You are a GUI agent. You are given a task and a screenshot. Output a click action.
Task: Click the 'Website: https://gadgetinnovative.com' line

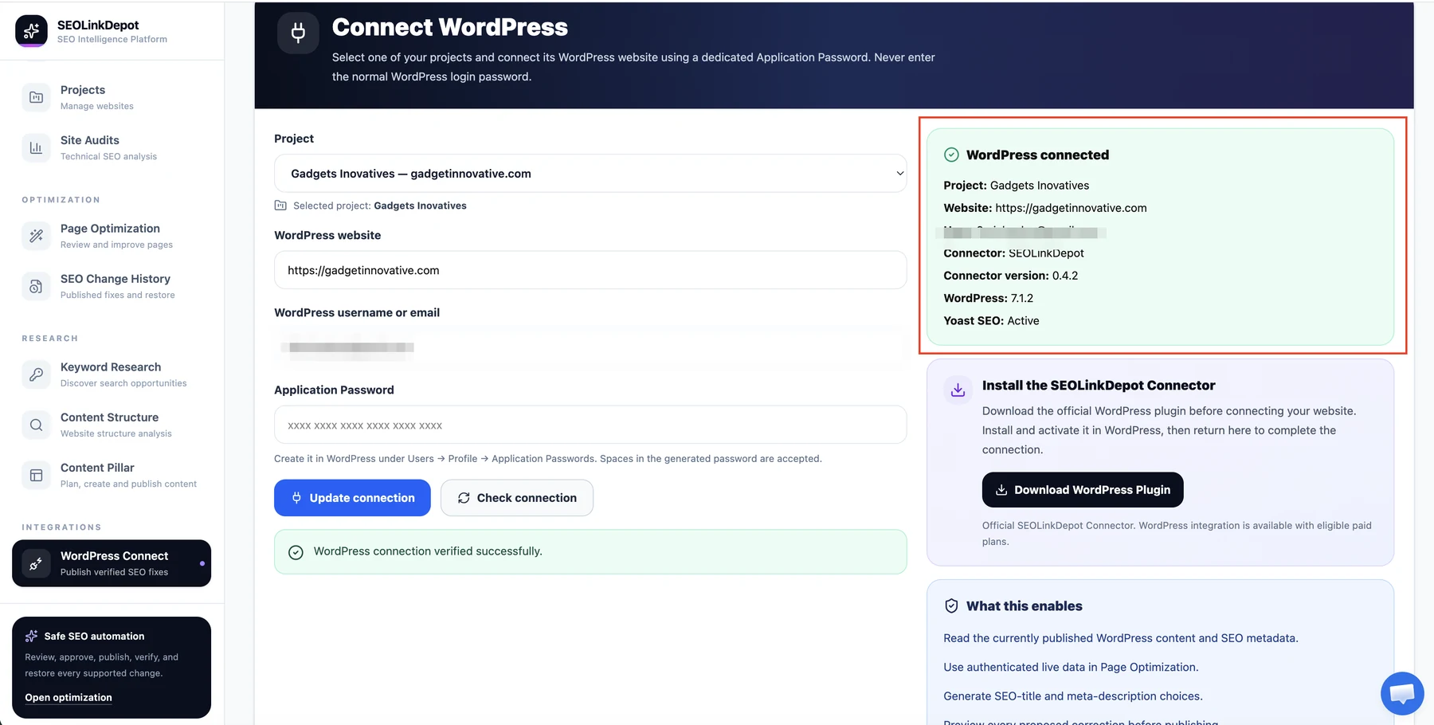coord(1045,208)
